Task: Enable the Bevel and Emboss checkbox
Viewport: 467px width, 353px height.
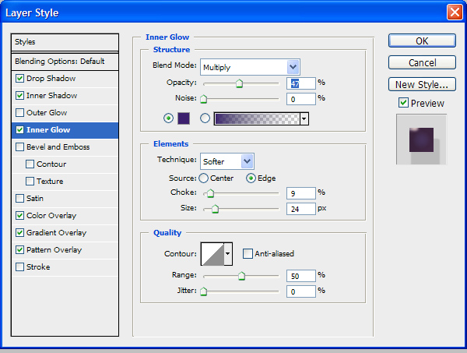Action: [19, 147]
